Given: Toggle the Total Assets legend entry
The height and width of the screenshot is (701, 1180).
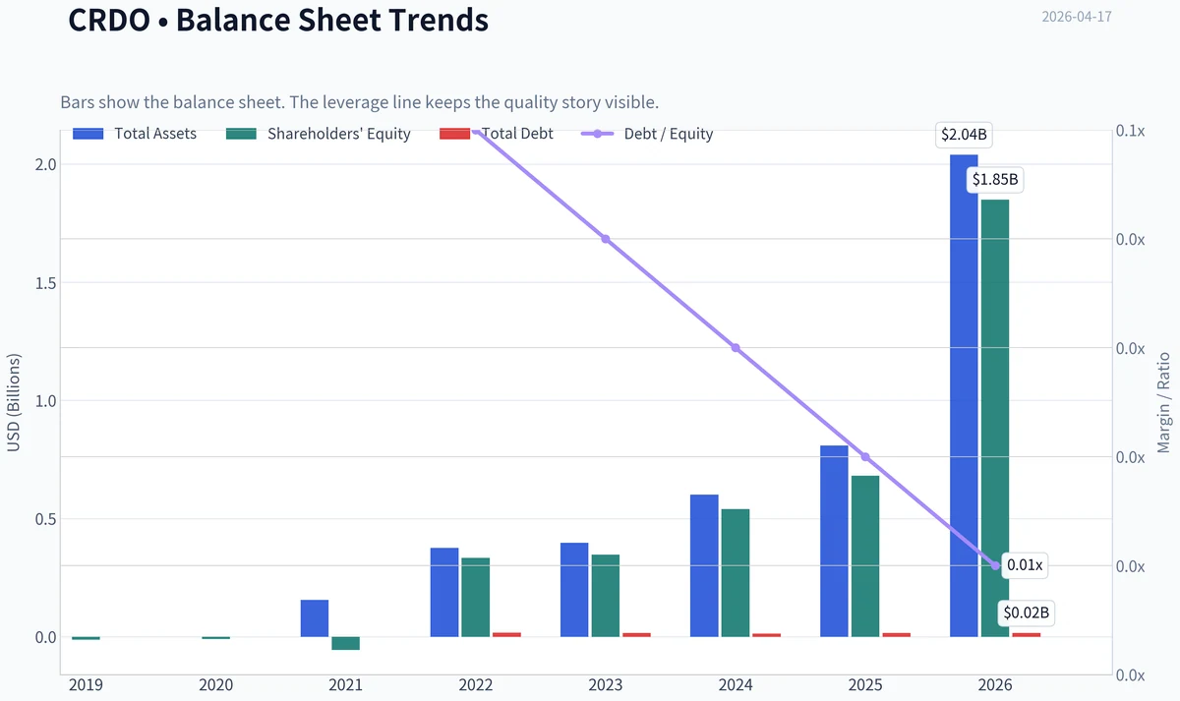Looking at the screenshot, I should coord(135,134).
